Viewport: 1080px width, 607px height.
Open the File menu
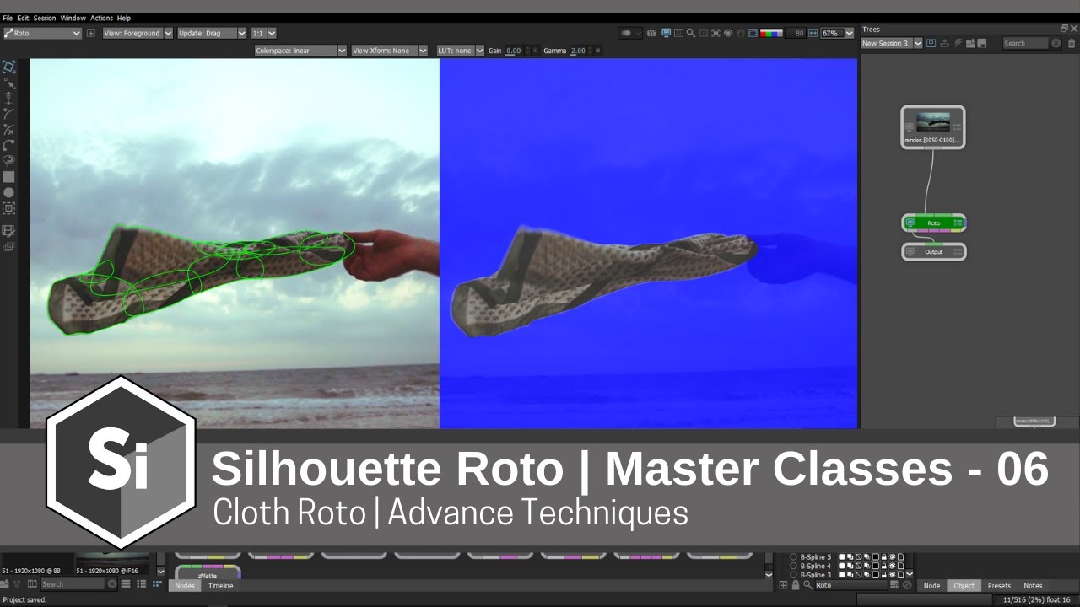click(8, 18)
